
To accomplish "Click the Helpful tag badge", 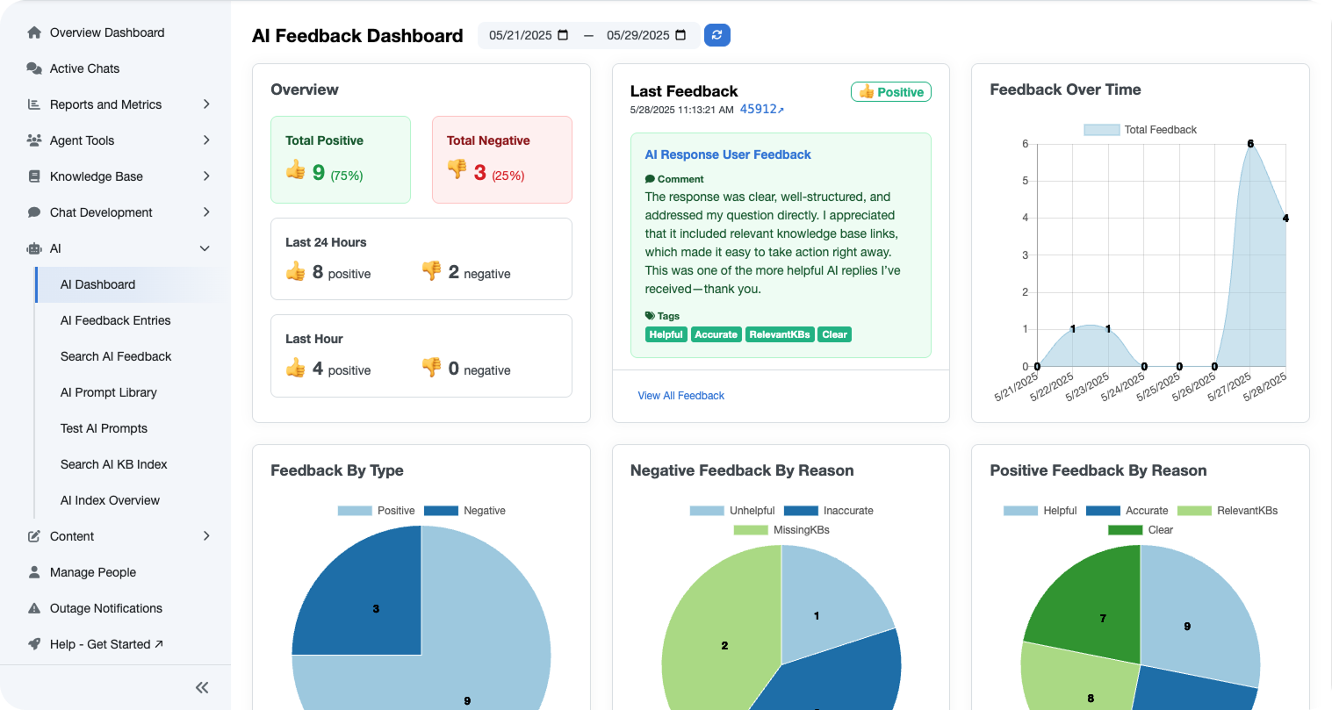I will pos(666,334).
